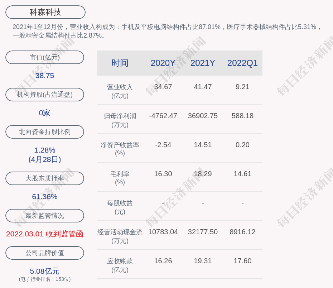The width and height of the screenshot is (333, 288).
Task: Click the red 2022.03.01 收到监管函 notice
Action: click(45, 234)
